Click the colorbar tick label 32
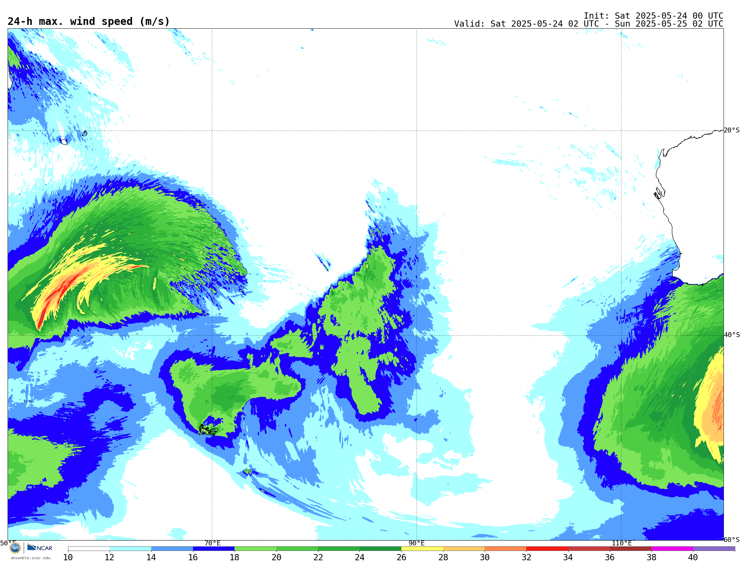This screenshot has width=746, height=562. [526, 558]
